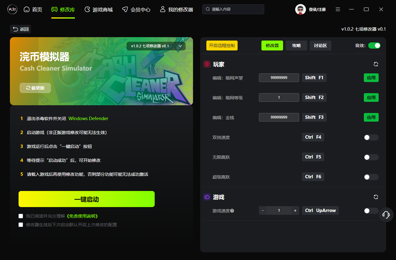Enable the 超级跳跃 toggle
The image size is (396, 260).
point(371,177)
